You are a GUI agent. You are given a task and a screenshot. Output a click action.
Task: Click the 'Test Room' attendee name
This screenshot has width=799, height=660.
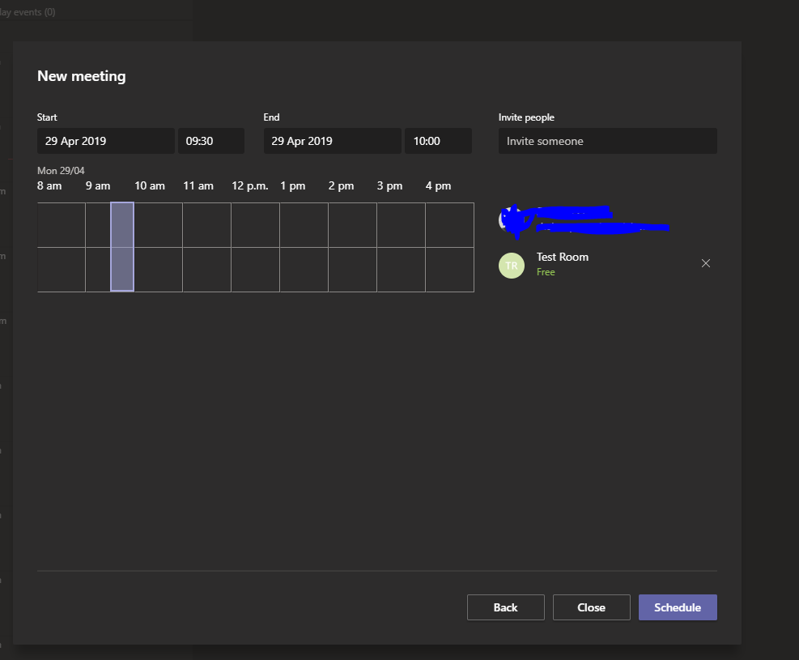[x=563, y=257]
